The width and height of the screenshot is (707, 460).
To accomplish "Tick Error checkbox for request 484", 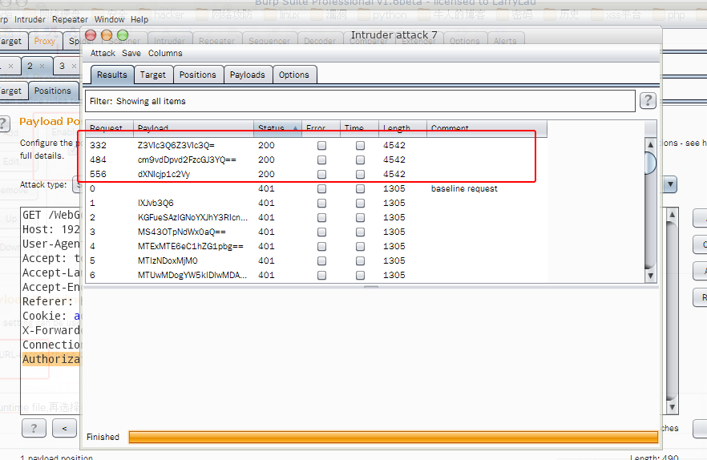I will pos(321,159).
